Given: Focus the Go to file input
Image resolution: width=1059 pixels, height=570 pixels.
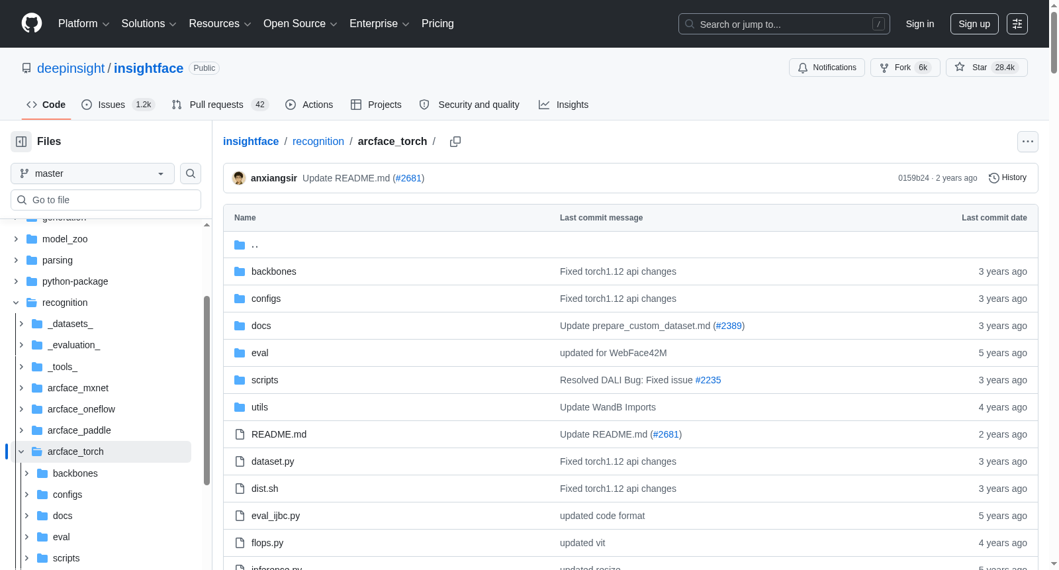Looking at the screenshot, I should [x=106, y=200].
